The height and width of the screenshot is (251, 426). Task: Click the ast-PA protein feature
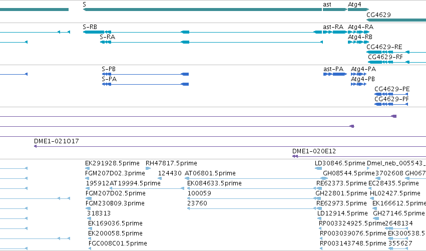click(335, 74)
